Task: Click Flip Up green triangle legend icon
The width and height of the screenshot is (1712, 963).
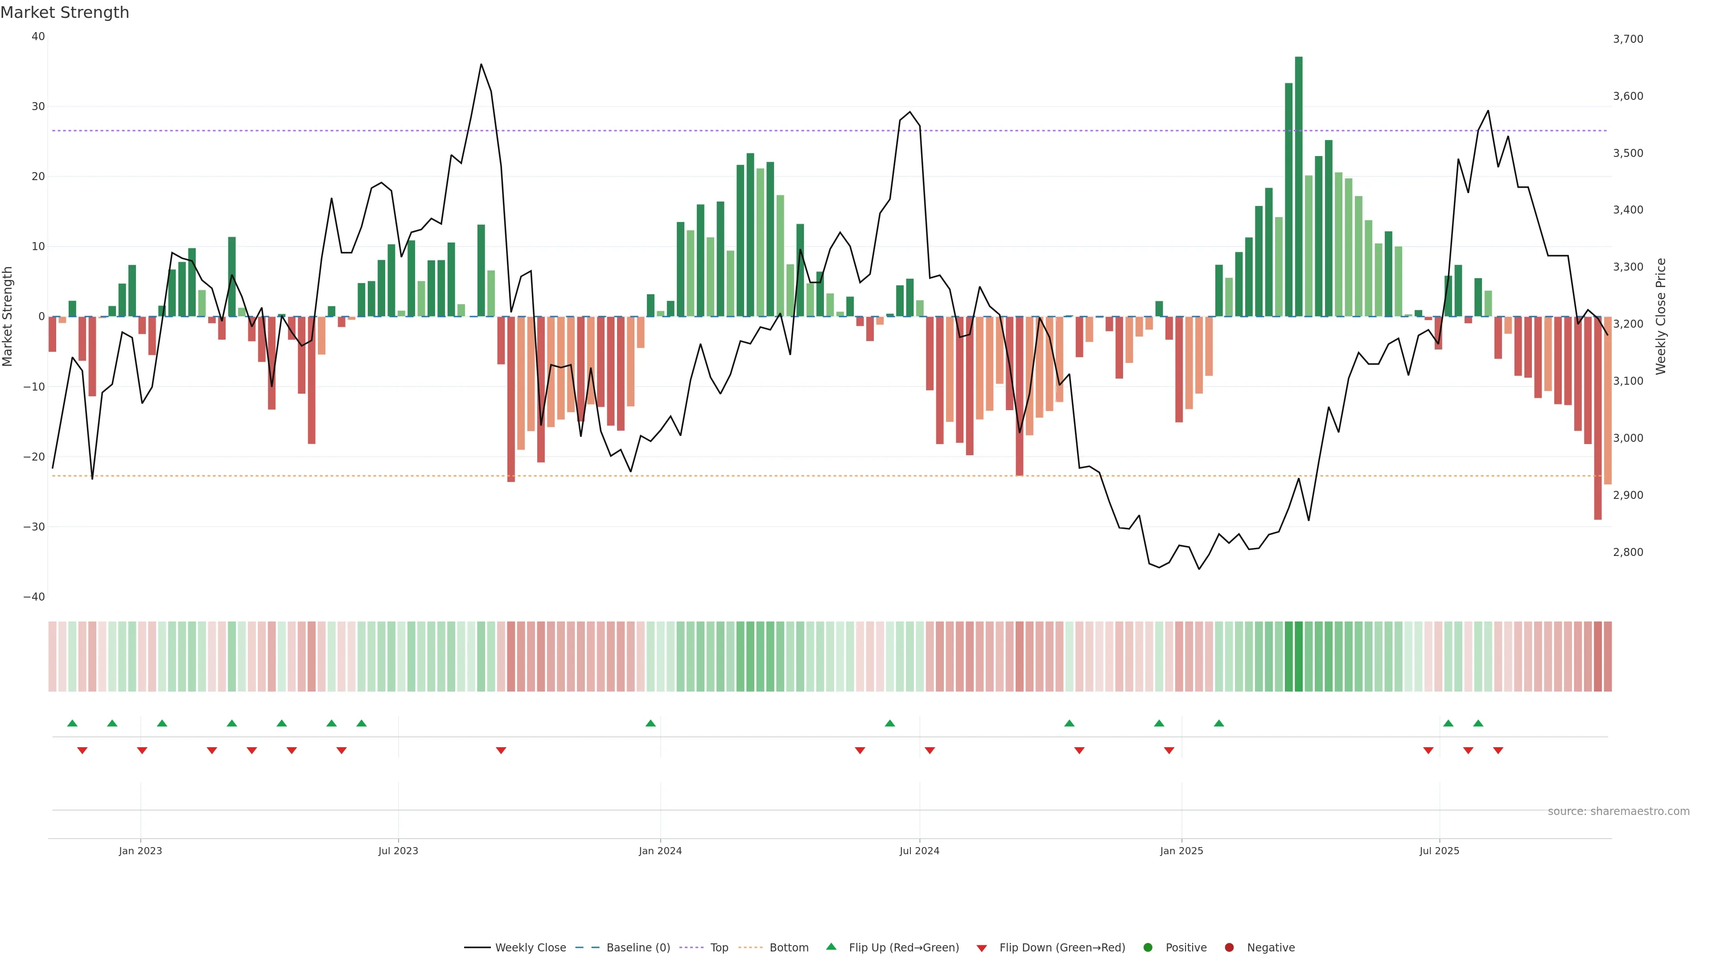Action: [x=831, y=947]
